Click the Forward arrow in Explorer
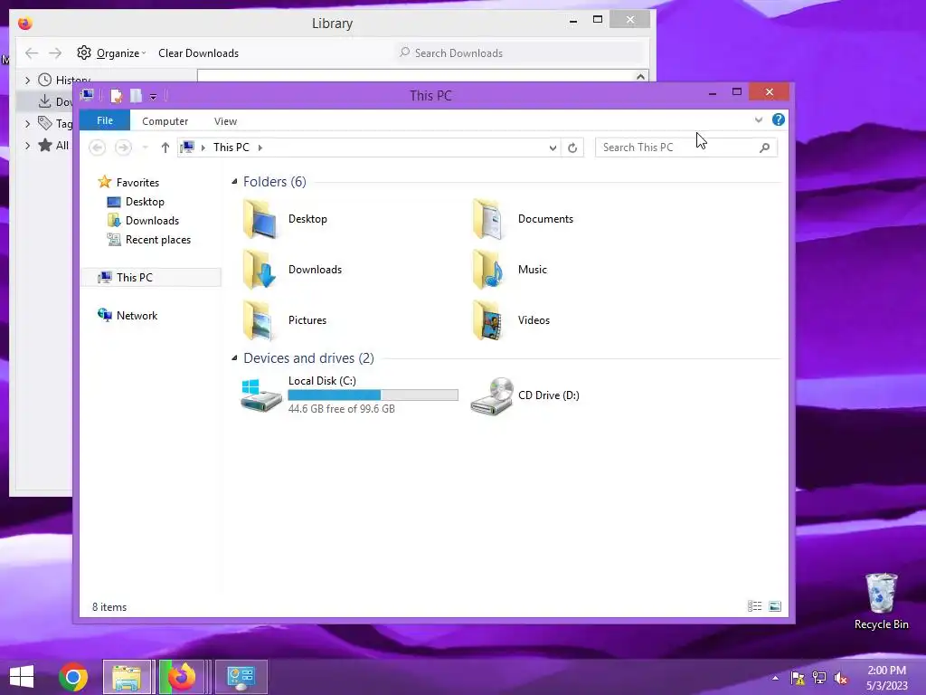This screenshot has width=926, height=695. click(123, 148)
